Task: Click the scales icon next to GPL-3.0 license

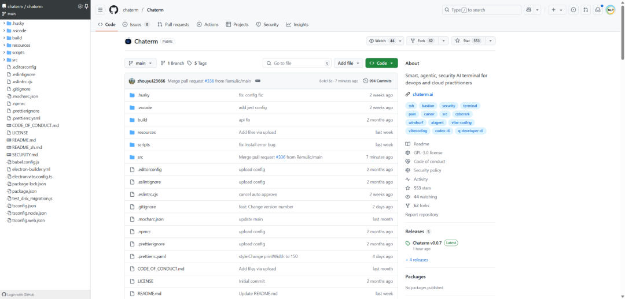Action: (x=408, y=153)
